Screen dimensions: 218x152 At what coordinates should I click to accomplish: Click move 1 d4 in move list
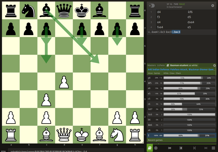[159, 12]
